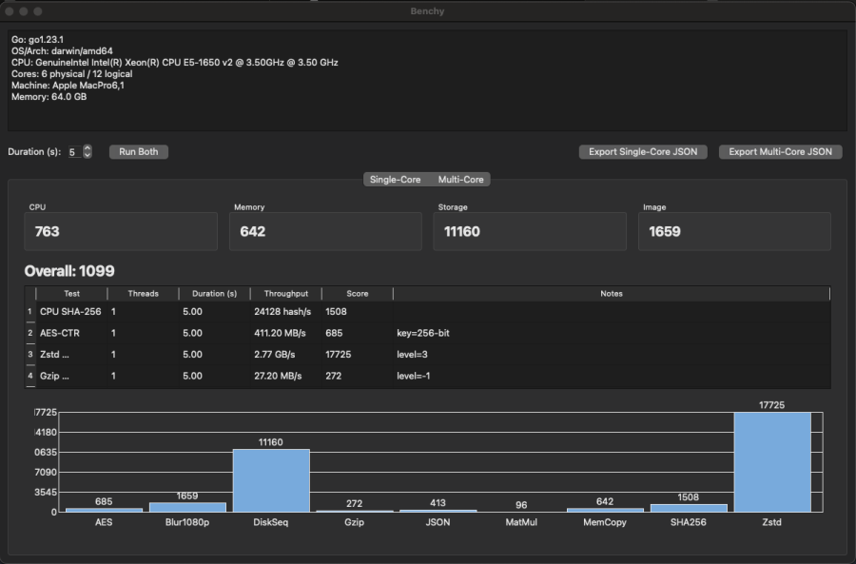Export Multi-Core JSON results
The width and height of the screenshot is (856, 564).
780,151
